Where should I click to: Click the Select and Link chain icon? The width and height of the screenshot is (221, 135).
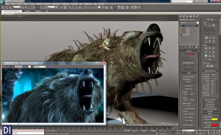(x=3, y=7)
